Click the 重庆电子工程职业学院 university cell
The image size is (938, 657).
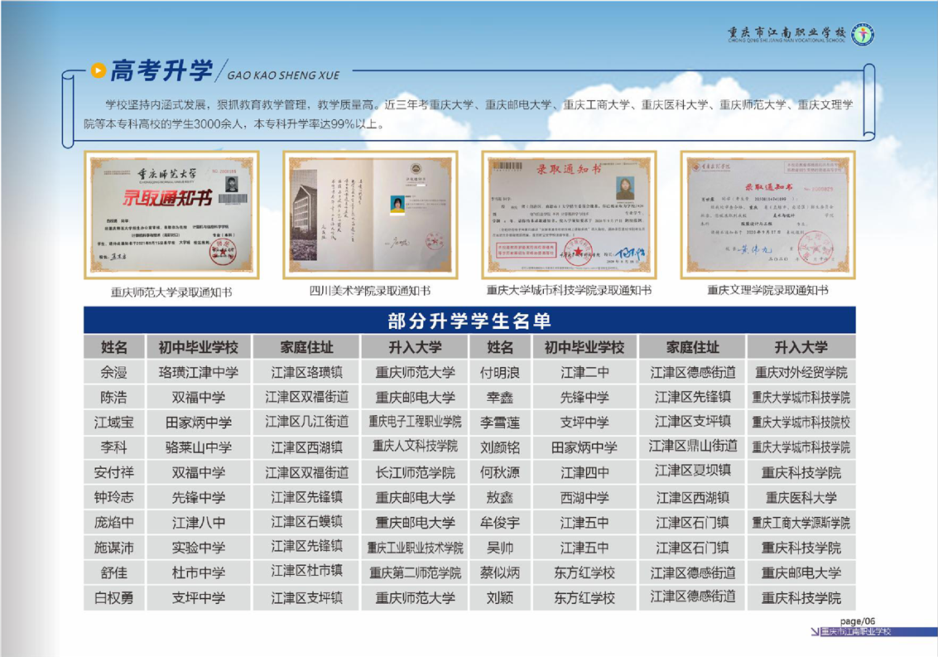coord(415,422)
